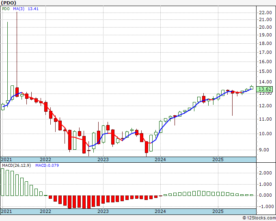Click 2024 on the price chart timeline
This screenshot has height=221, width=276.
[x=160, y=159]
